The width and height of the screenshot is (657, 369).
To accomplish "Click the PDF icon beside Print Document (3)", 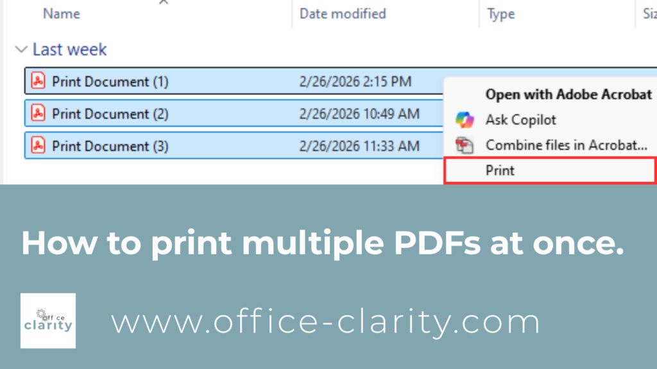I will coord(38,145).
